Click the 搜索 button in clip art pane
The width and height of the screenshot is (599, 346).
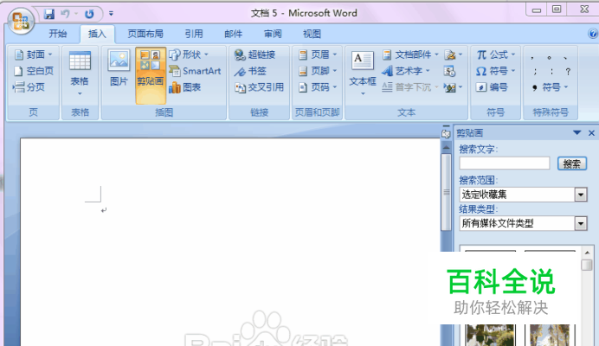(x=572, y=163)
